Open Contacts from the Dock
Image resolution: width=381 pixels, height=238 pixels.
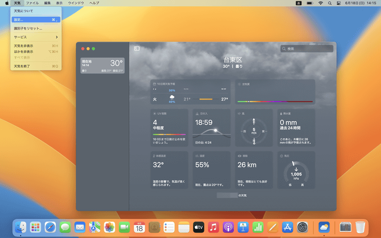[154, 228]
